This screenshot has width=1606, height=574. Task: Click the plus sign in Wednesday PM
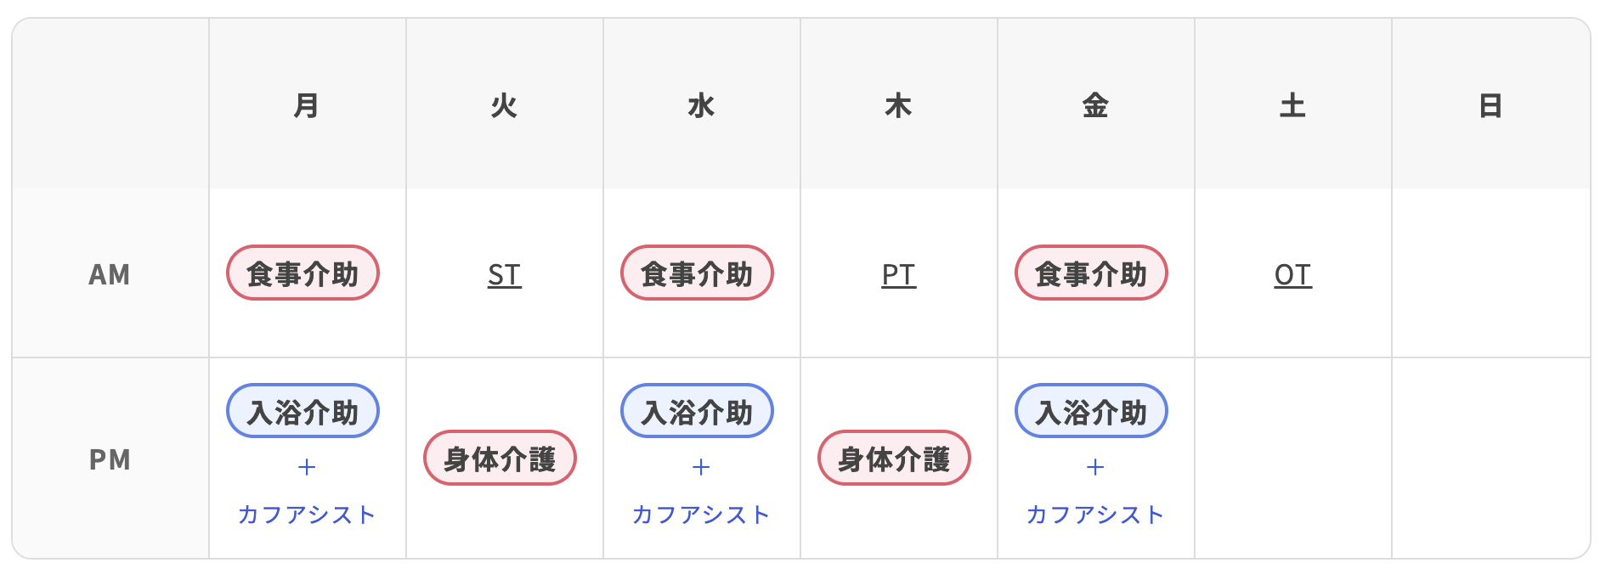point(701,467)
